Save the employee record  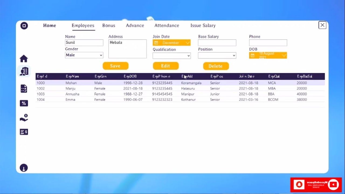pyautogui.click(x=115, y=66)
